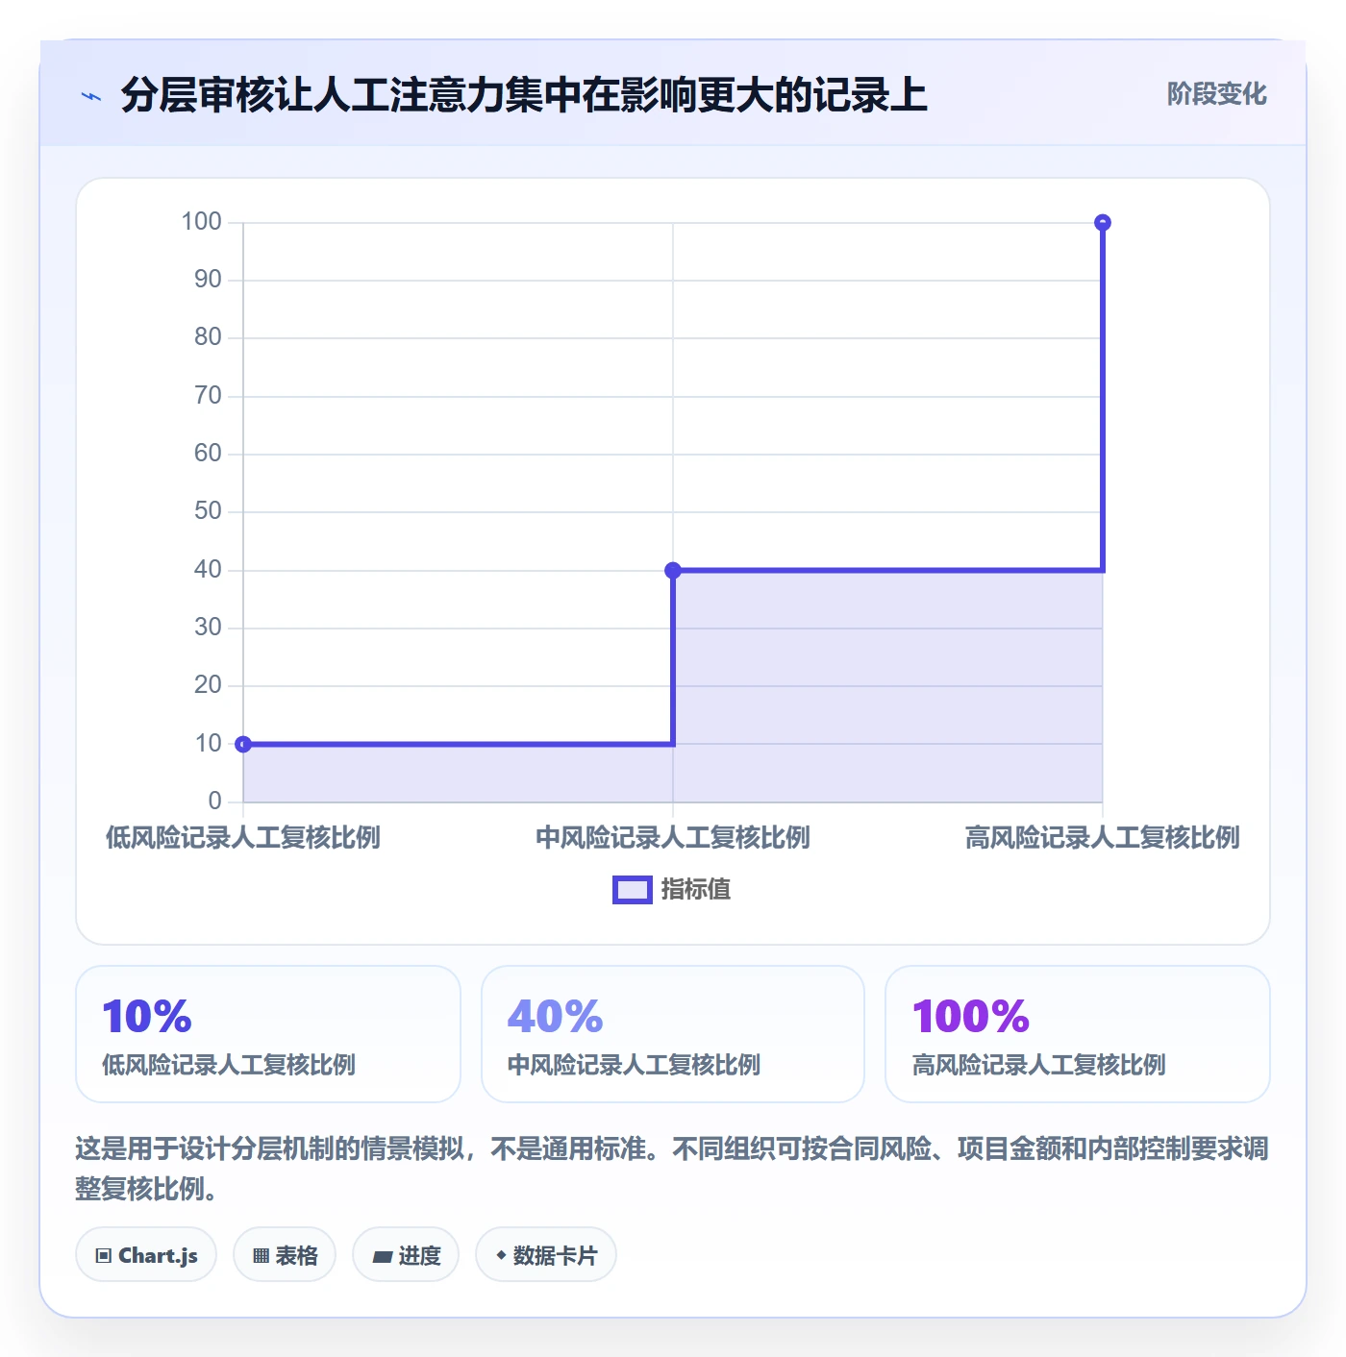
Task: Click the 阶段变化 label in the header
Action: (1216, 94)
